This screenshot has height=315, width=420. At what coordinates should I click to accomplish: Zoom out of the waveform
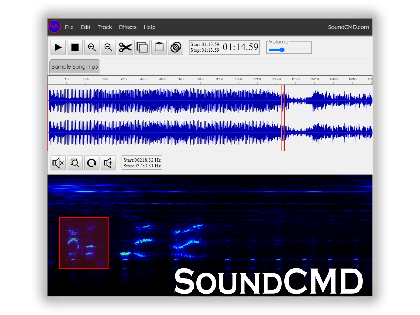pyautogui.click(x=108, y=47)
